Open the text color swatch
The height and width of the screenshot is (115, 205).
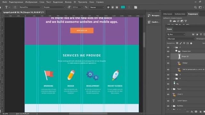click(123, 7)
